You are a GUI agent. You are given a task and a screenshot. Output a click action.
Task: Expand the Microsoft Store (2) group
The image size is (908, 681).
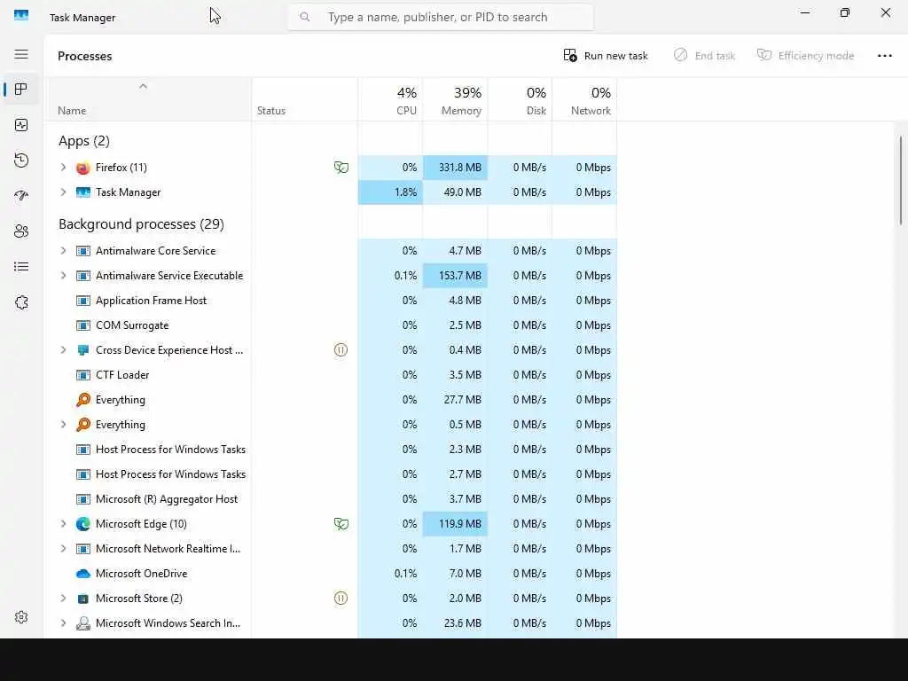(63, 599)
